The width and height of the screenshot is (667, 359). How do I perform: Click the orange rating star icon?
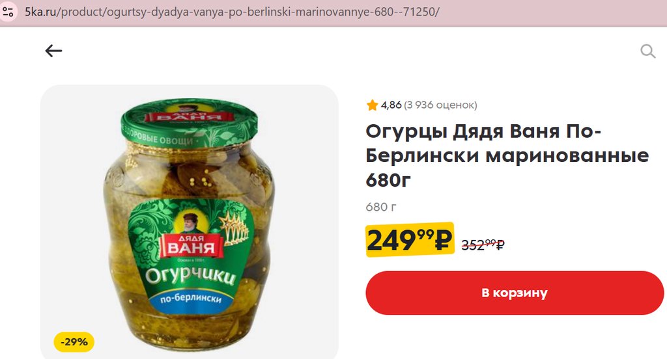(x=372, y=105)
